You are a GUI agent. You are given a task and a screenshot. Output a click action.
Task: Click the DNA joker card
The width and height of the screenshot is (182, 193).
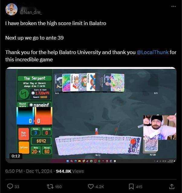pyautogui.click(x=91, y=82)
